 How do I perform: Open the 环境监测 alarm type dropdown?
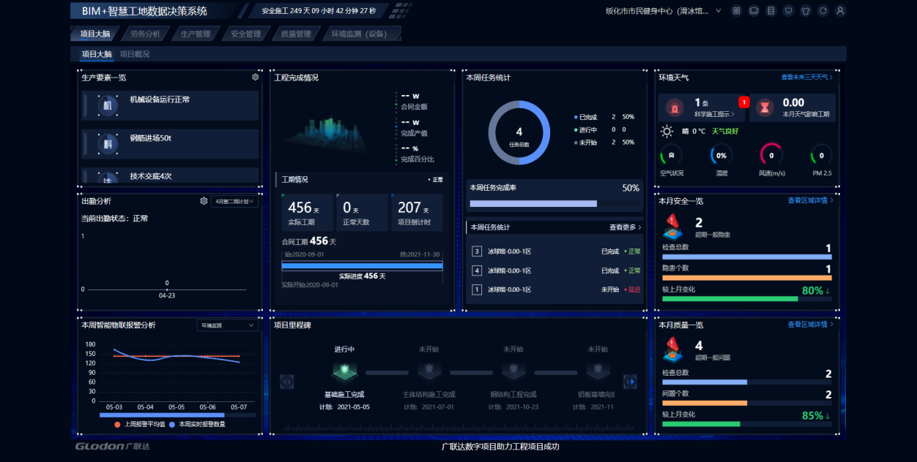point(227,325)
